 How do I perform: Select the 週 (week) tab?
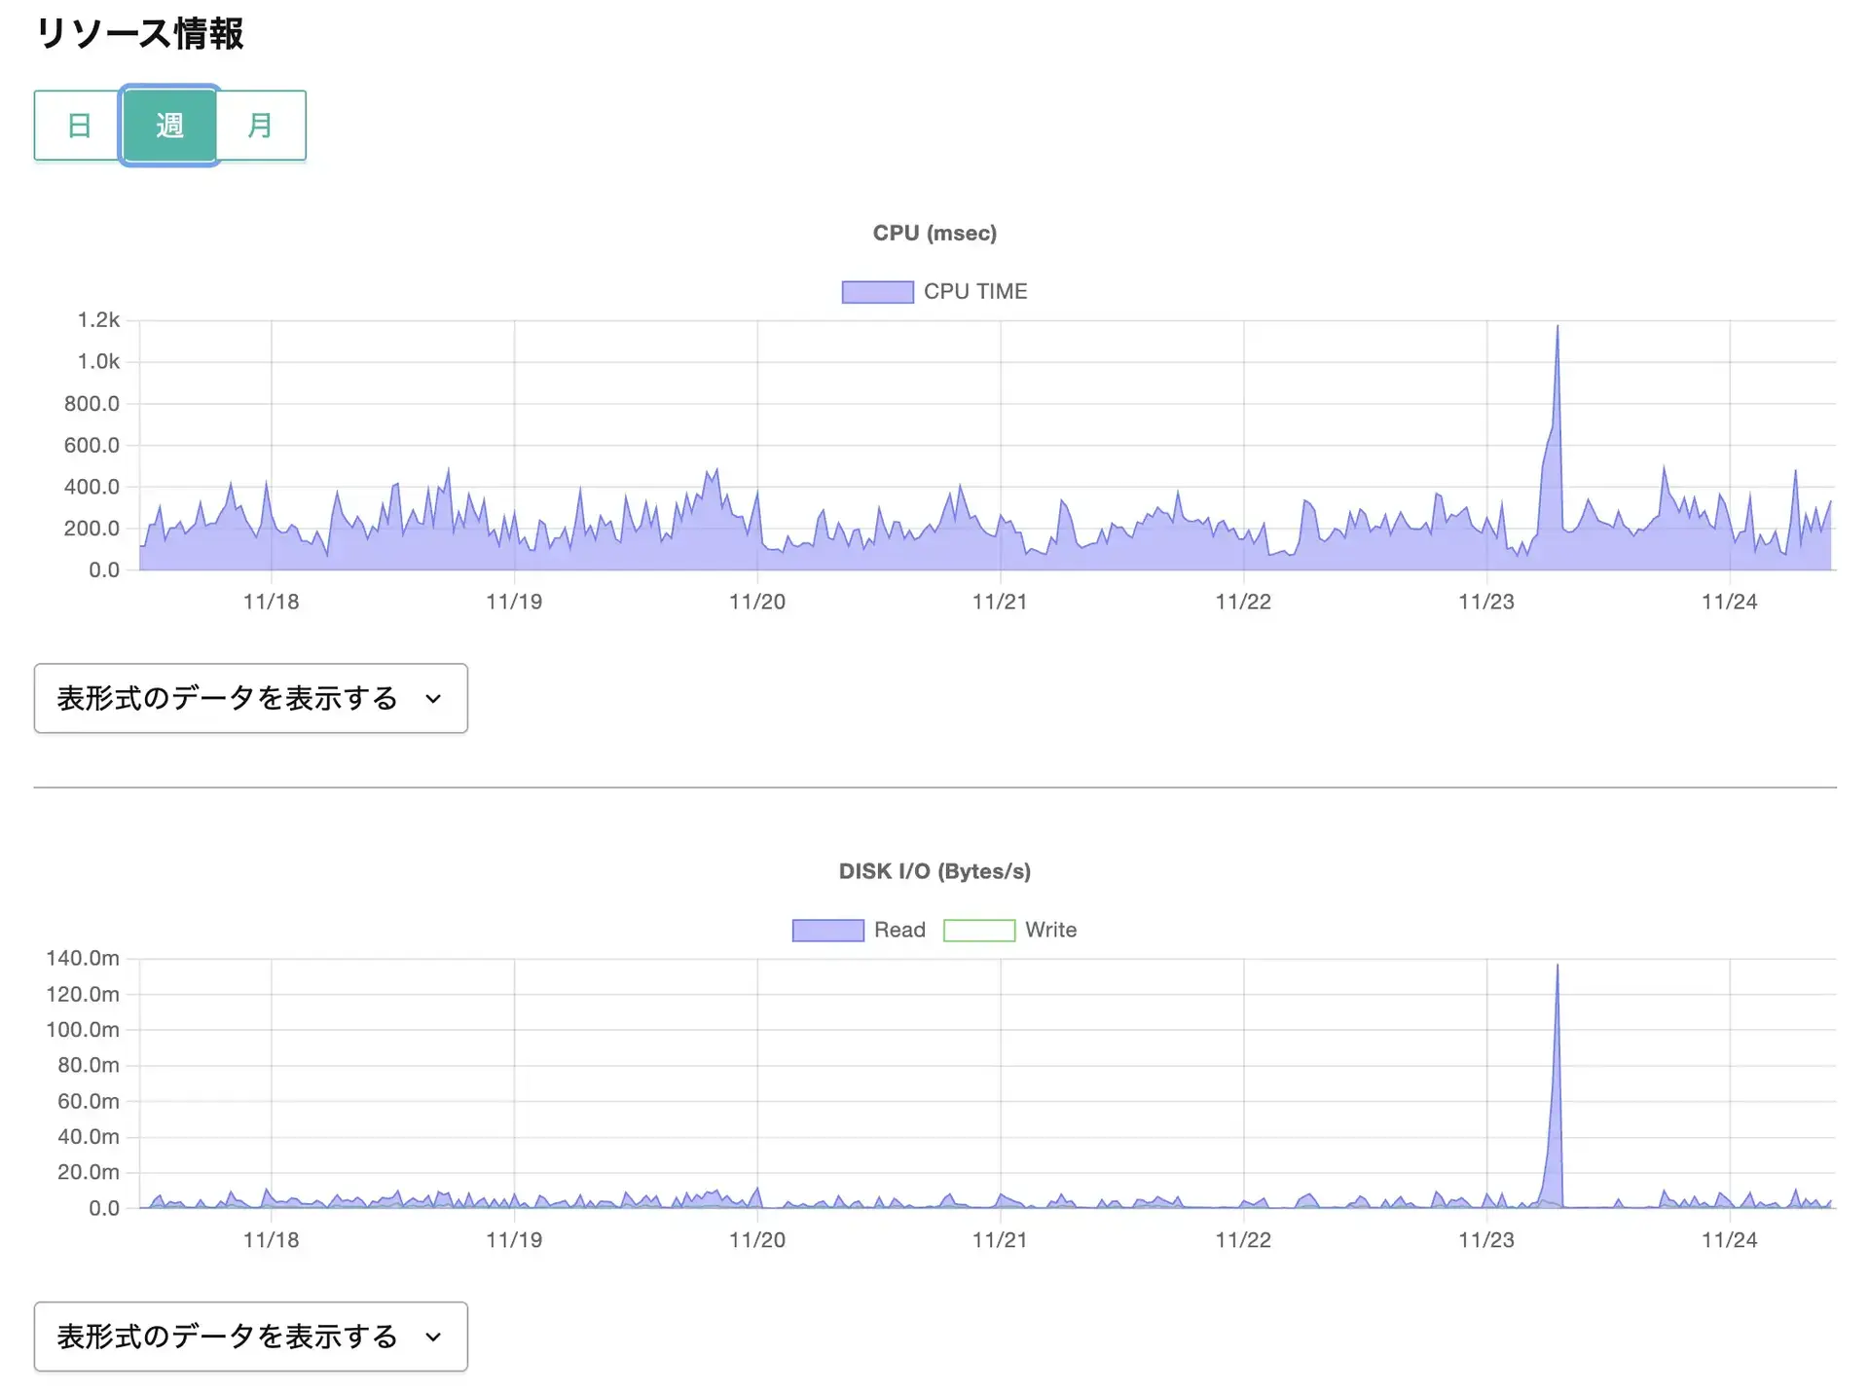click(x=169, y=126)
